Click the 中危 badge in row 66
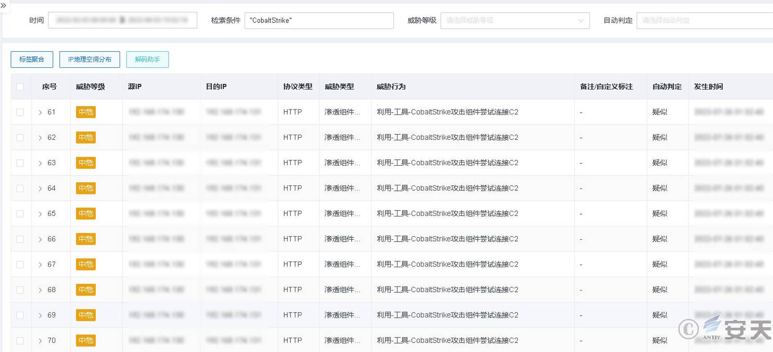Viewport: 773px width, 352px height. 86,239
